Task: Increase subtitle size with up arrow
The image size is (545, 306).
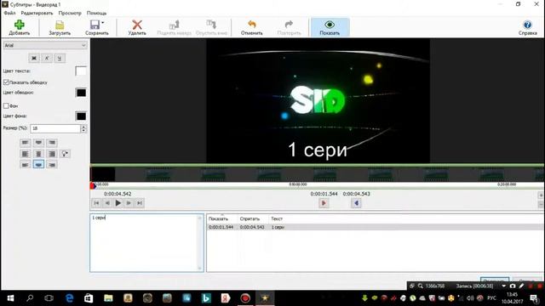Action: (x=83, y=127)
